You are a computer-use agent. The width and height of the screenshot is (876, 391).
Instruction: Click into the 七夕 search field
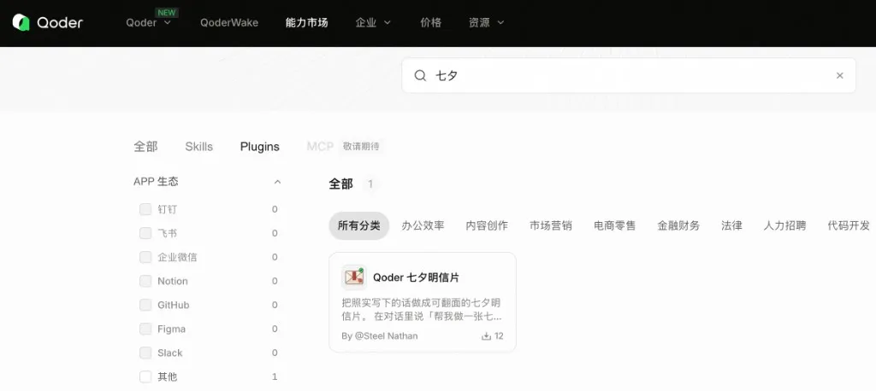pyautogui.click(x=629, y=76)
